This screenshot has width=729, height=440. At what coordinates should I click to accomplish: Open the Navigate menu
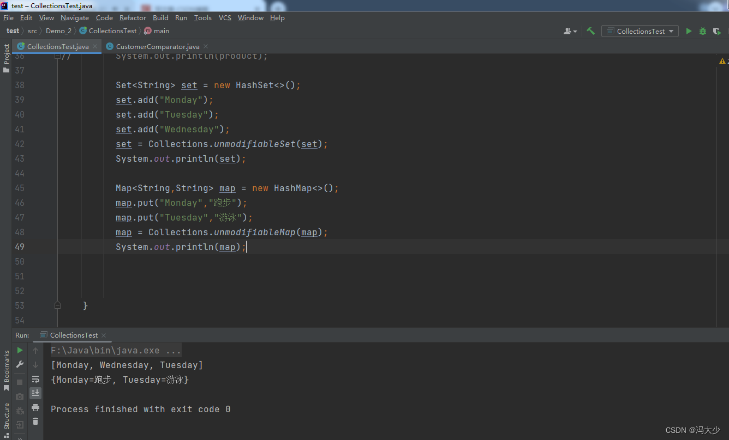75,18
